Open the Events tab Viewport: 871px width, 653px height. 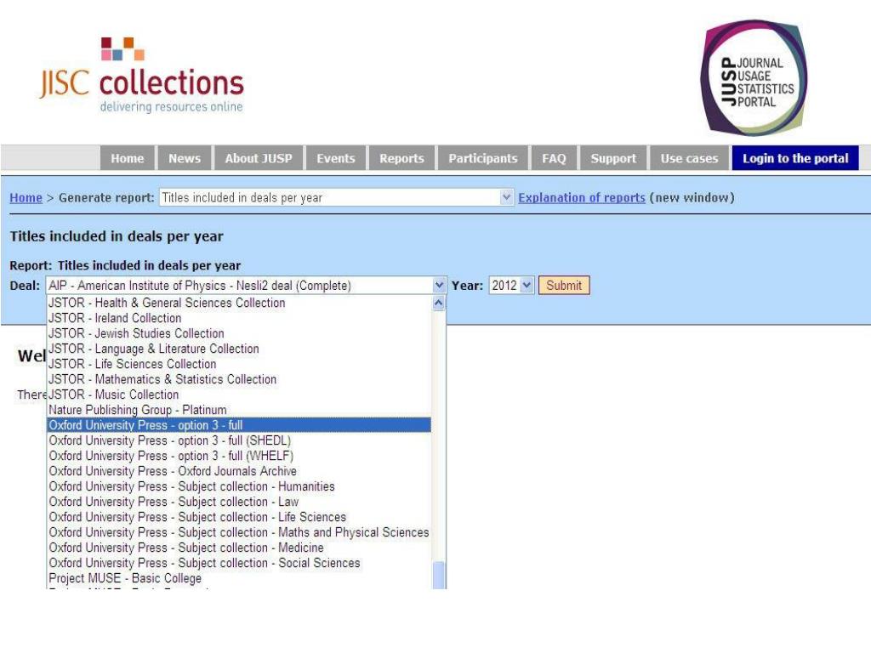335,158
